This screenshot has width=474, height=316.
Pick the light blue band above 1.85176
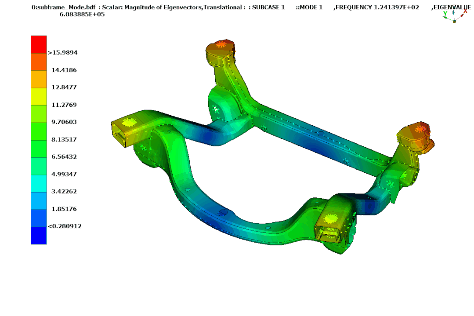[x=39, y=201]
